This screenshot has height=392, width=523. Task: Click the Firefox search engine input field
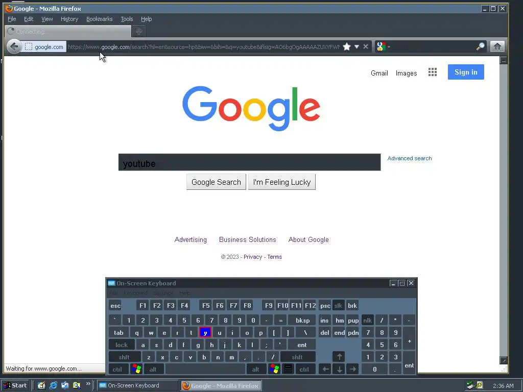[x=434, y=46]
